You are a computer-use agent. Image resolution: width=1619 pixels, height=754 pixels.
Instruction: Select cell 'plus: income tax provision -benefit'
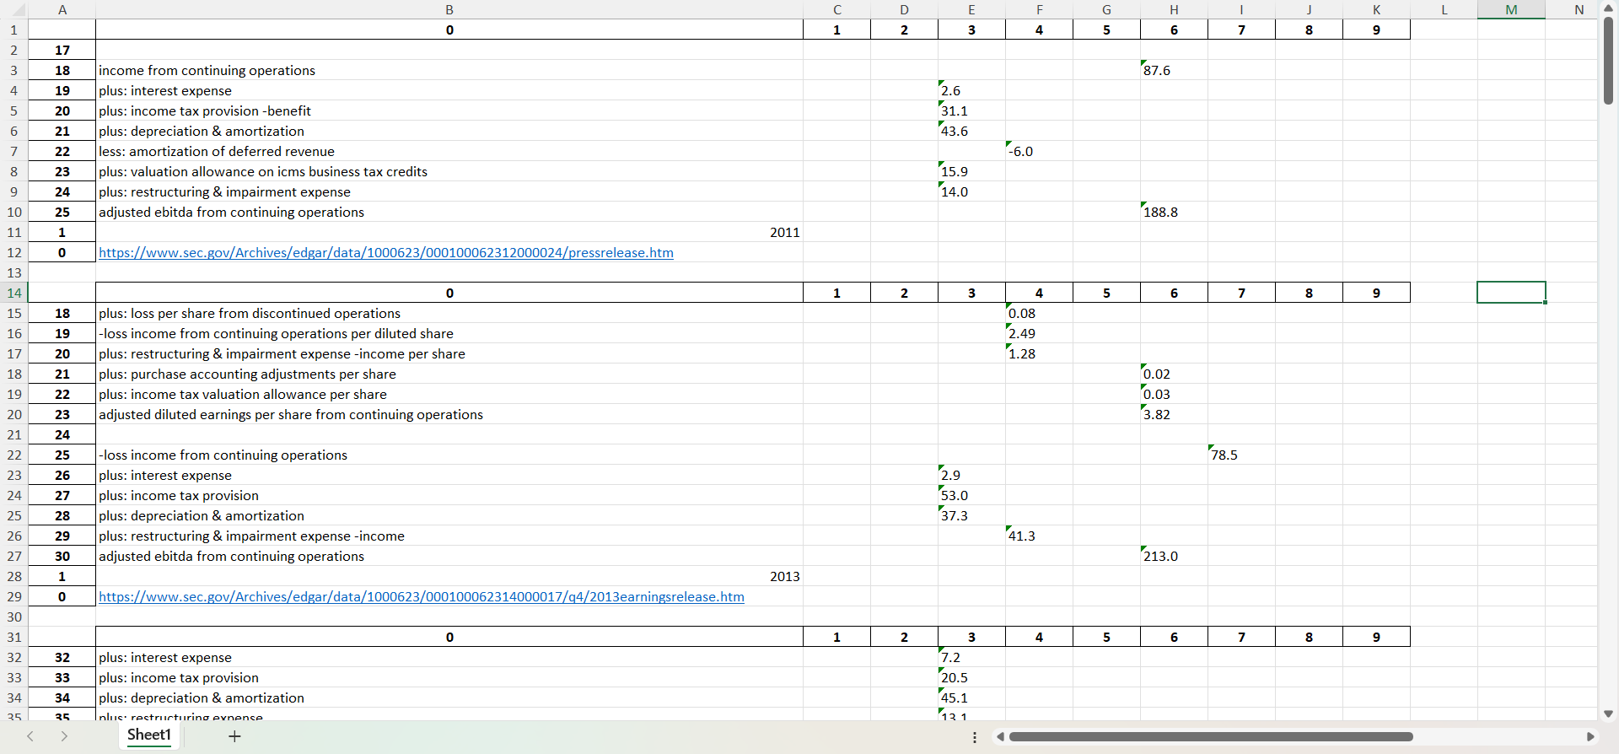[x=449, y=110]
